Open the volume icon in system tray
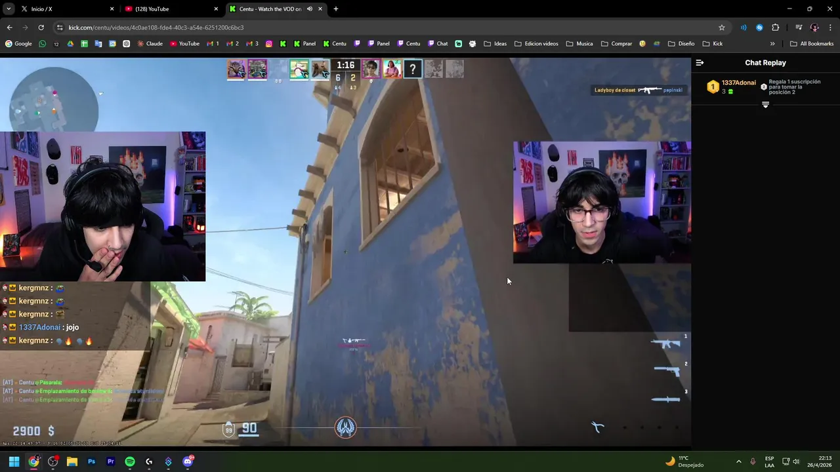Image resolution: width=840 pixels, height=472 pixels. 796,462
